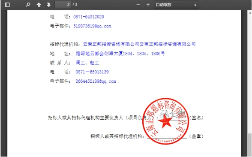Go to the next page

[x=48, y=5]
